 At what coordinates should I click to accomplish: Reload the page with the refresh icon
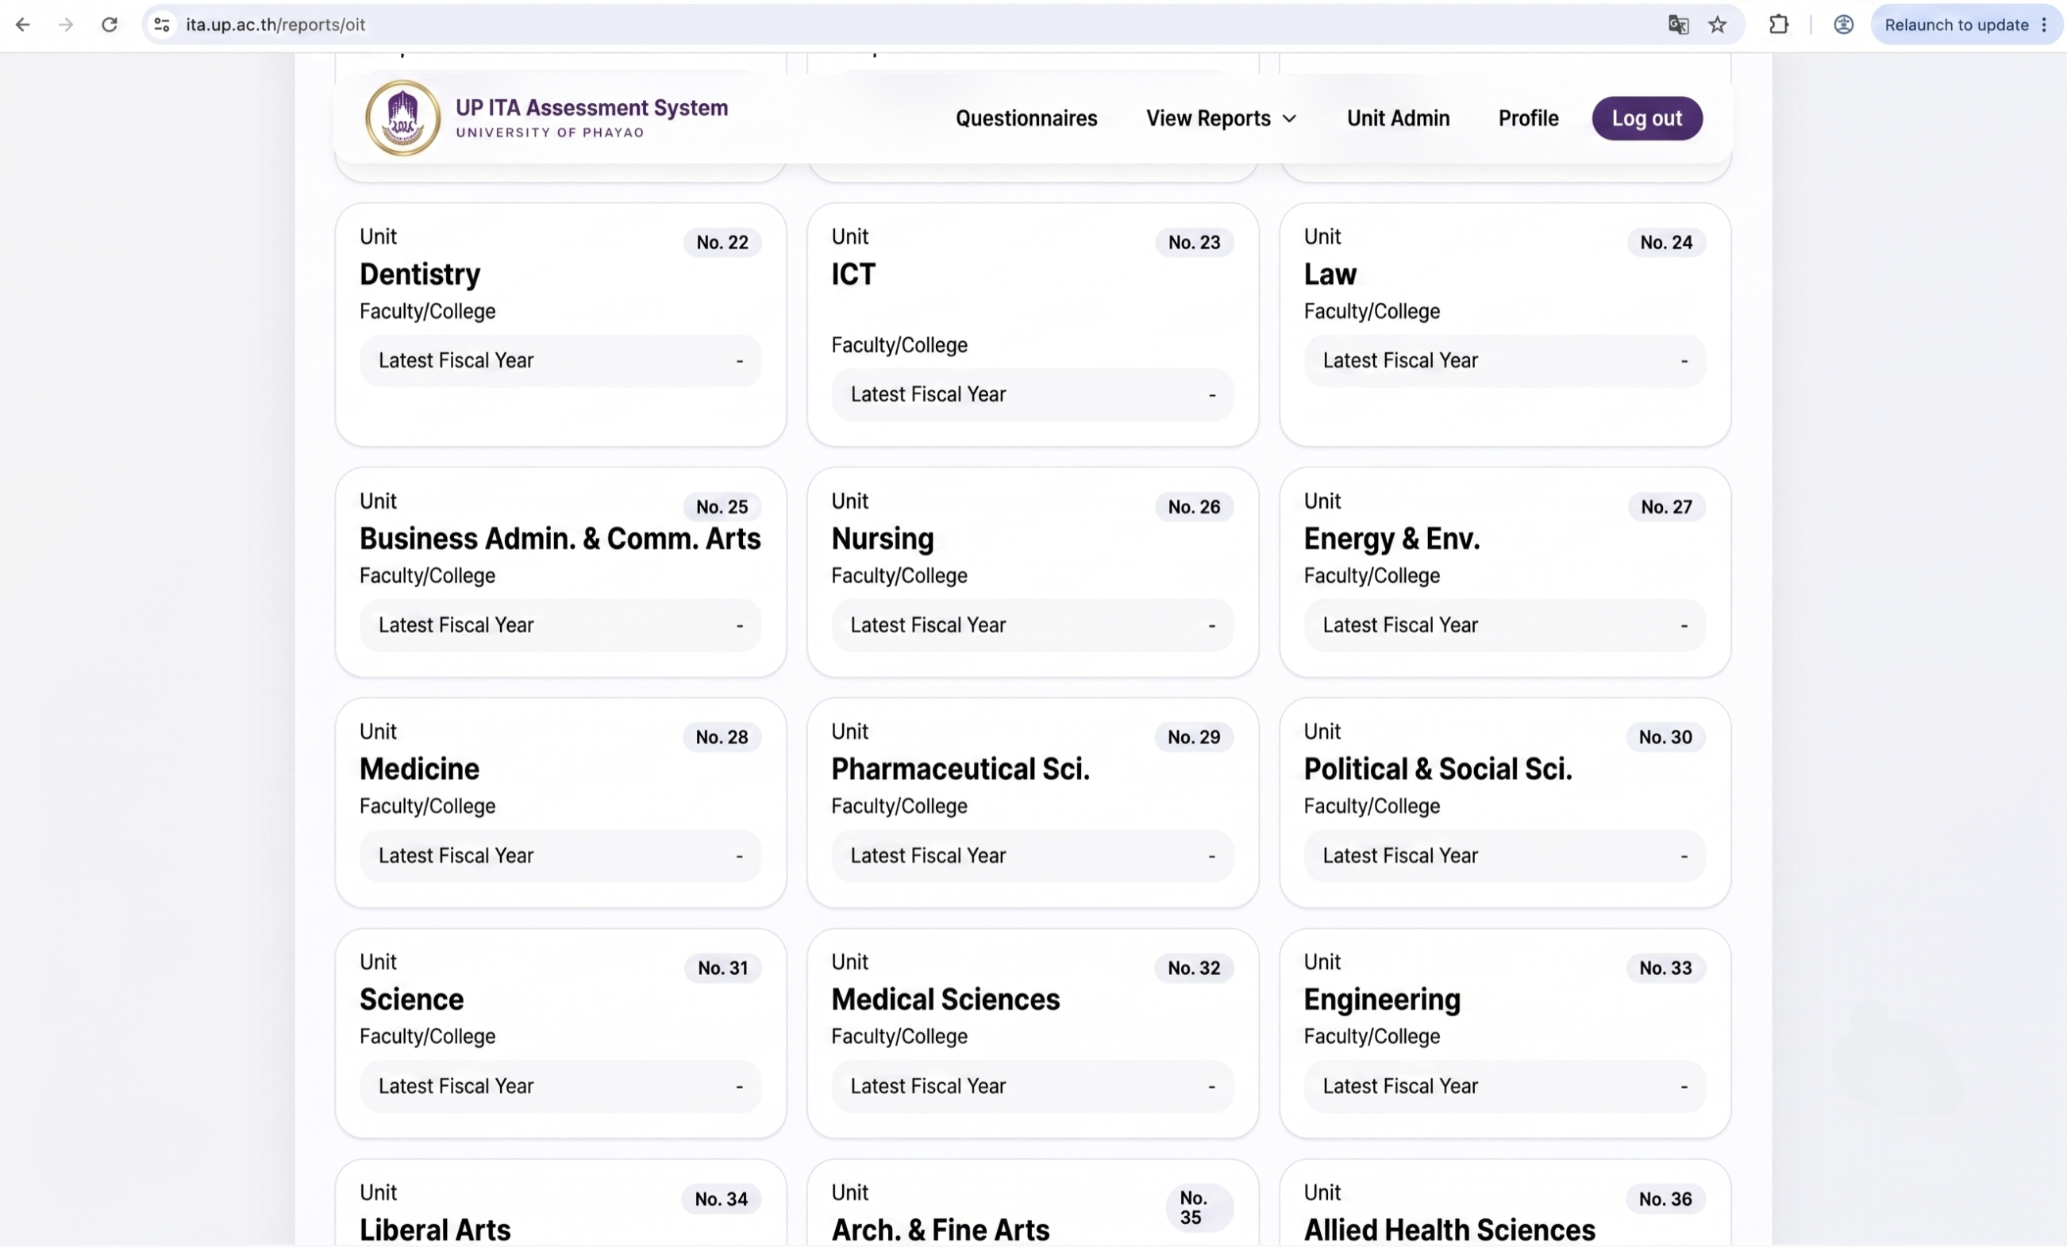tap(109, 25)
